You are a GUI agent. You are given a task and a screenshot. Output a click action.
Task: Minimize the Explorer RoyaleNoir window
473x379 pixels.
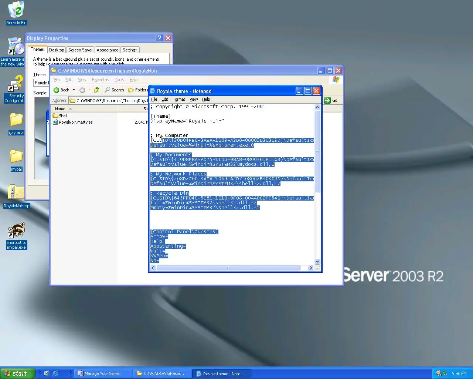coord(321,71)
